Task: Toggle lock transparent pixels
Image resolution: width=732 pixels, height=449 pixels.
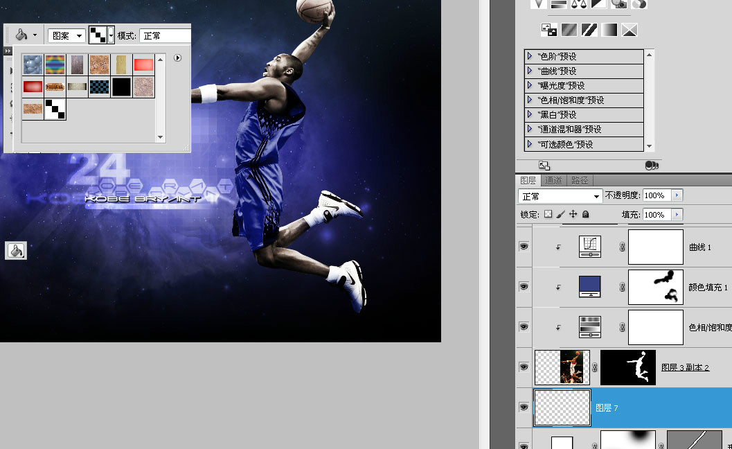Action: coord(548,214)
